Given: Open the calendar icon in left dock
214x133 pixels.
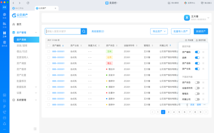Looking at the screenshot, I should click(5, 95).
